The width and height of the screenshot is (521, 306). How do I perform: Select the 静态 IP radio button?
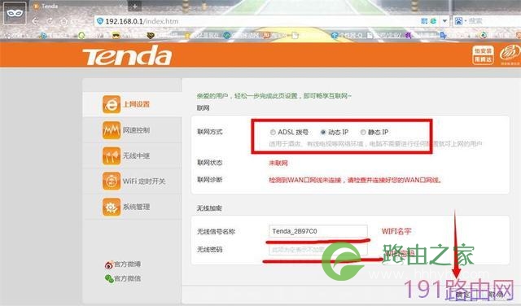[363, 132]
